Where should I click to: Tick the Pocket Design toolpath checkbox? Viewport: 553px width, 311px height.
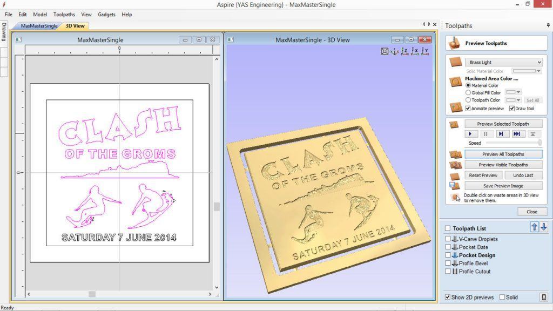[448, 255]
